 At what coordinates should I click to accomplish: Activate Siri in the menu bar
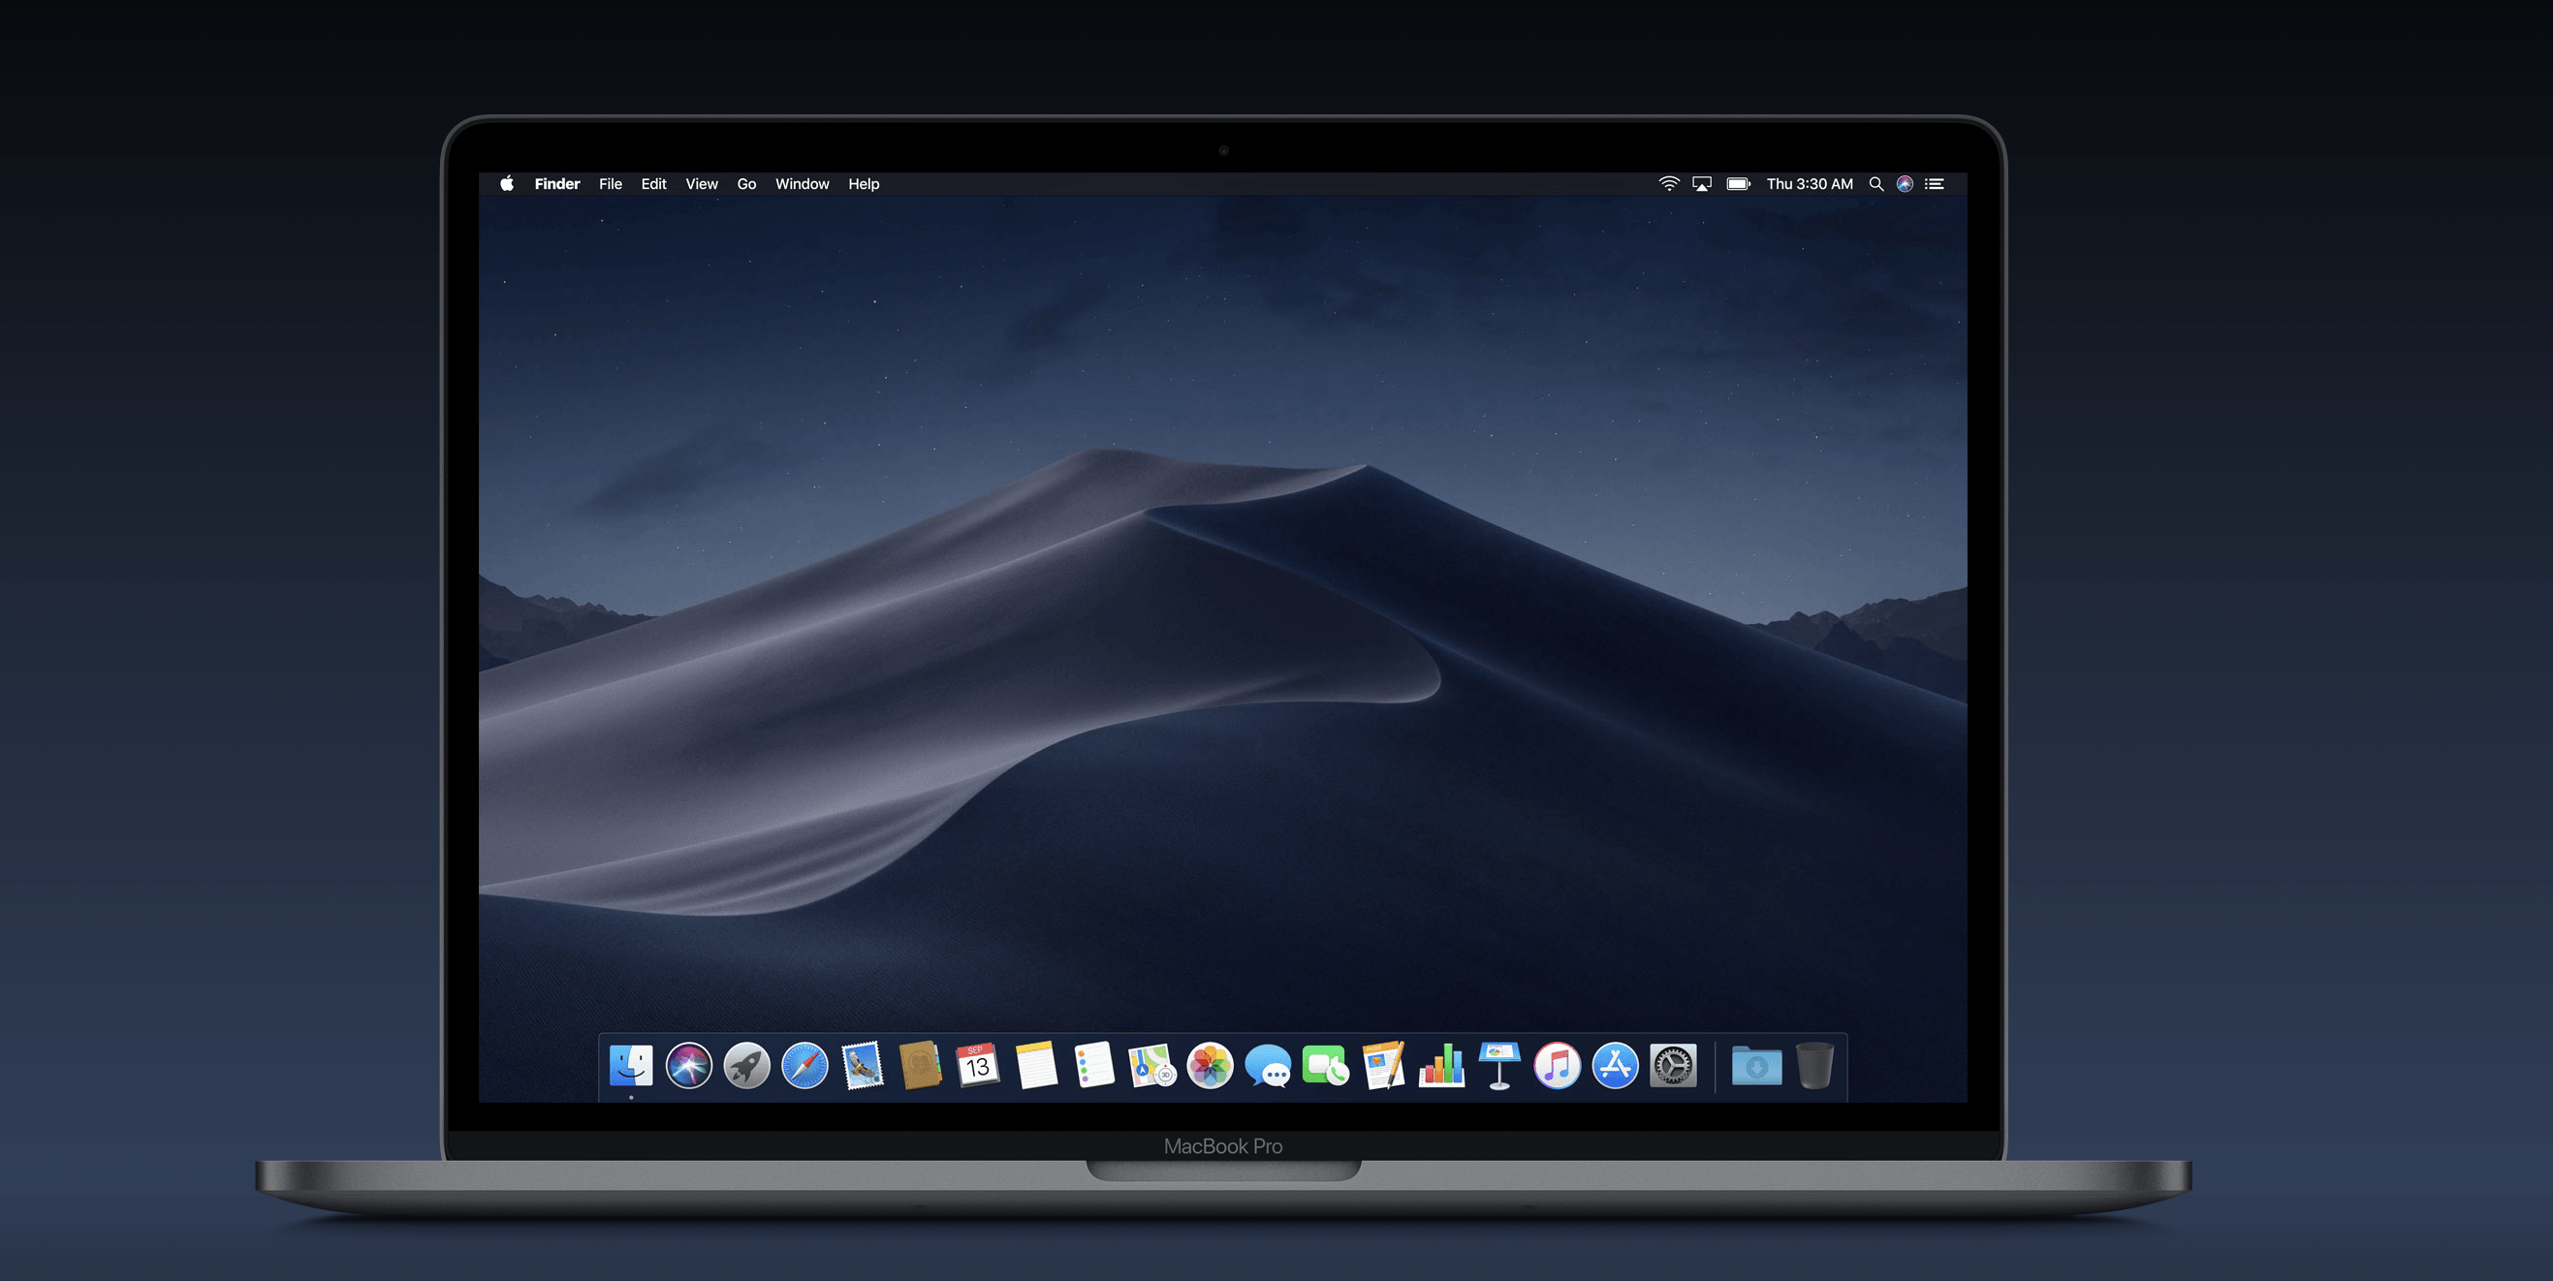click(1905, 183)
